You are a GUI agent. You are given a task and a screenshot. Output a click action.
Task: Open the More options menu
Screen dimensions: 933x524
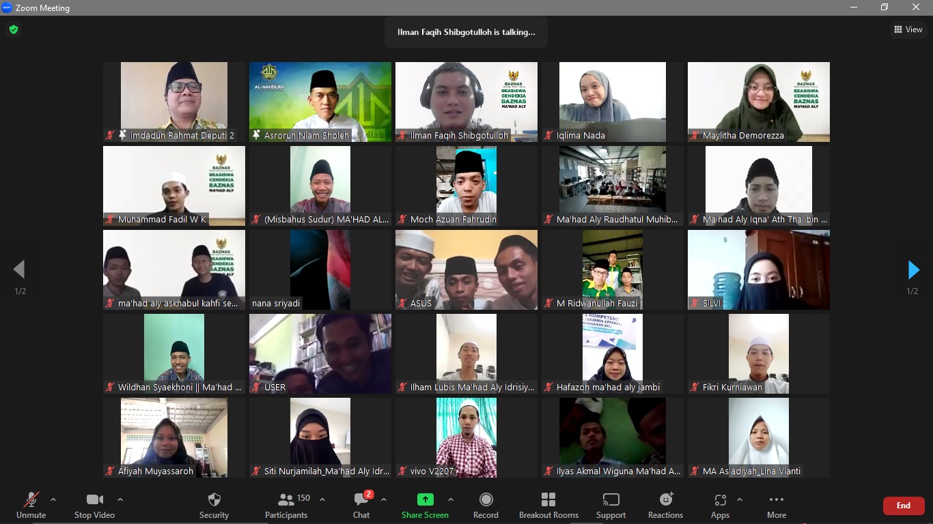[776, 506]
